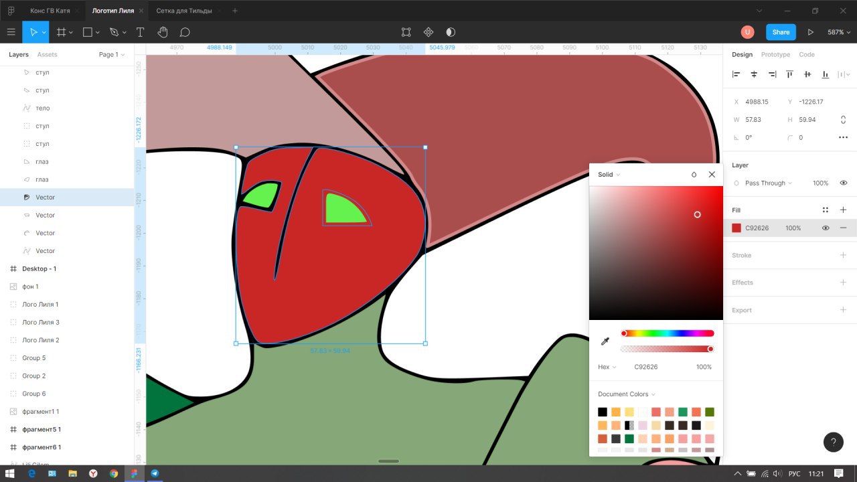
Task: Switch to the Assets tab
Action: [47, 55]
